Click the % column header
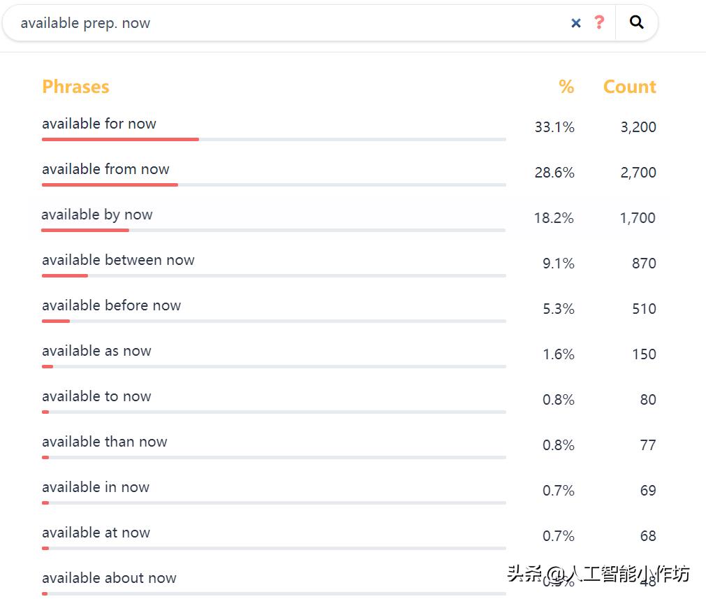 pyautogui.click(x=566, y=87)
